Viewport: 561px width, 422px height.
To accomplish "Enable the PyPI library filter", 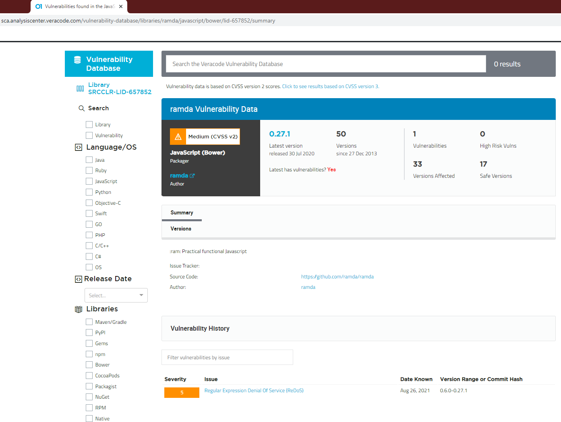I will (89, 332).
